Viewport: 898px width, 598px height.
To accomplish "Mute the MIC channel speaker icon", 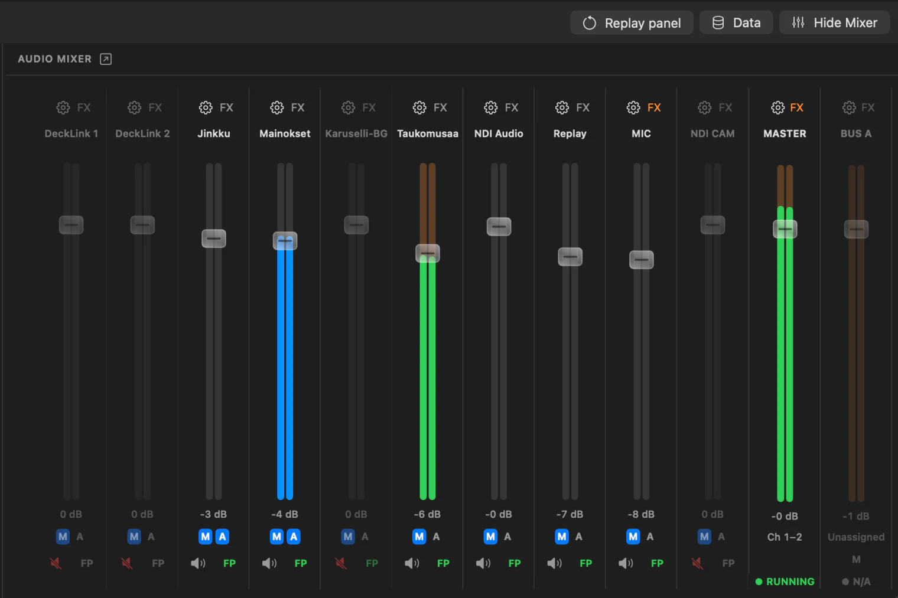I will (626, 563).
